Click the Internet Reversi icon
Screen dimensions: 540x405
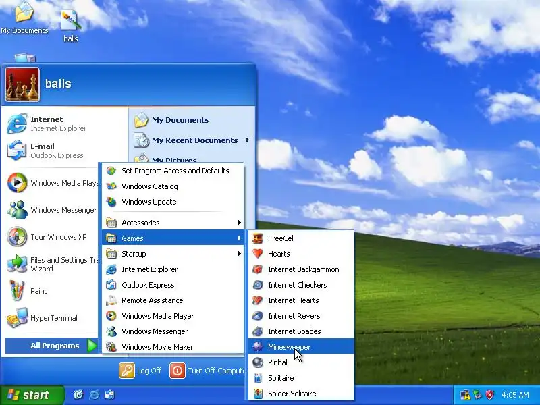point(258,316)
